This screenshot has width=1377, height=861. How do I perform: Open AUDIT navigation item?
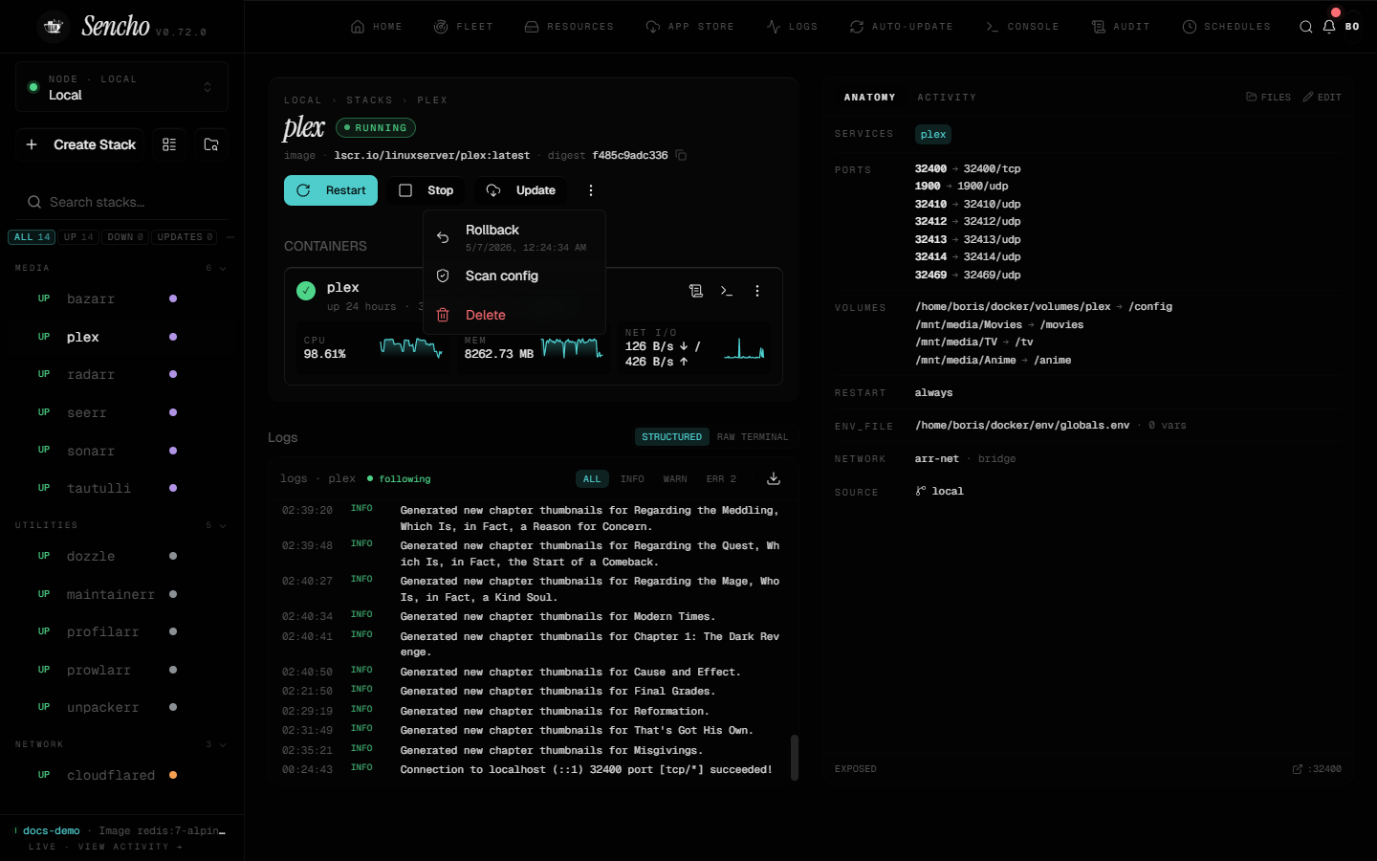(1121, 27)
